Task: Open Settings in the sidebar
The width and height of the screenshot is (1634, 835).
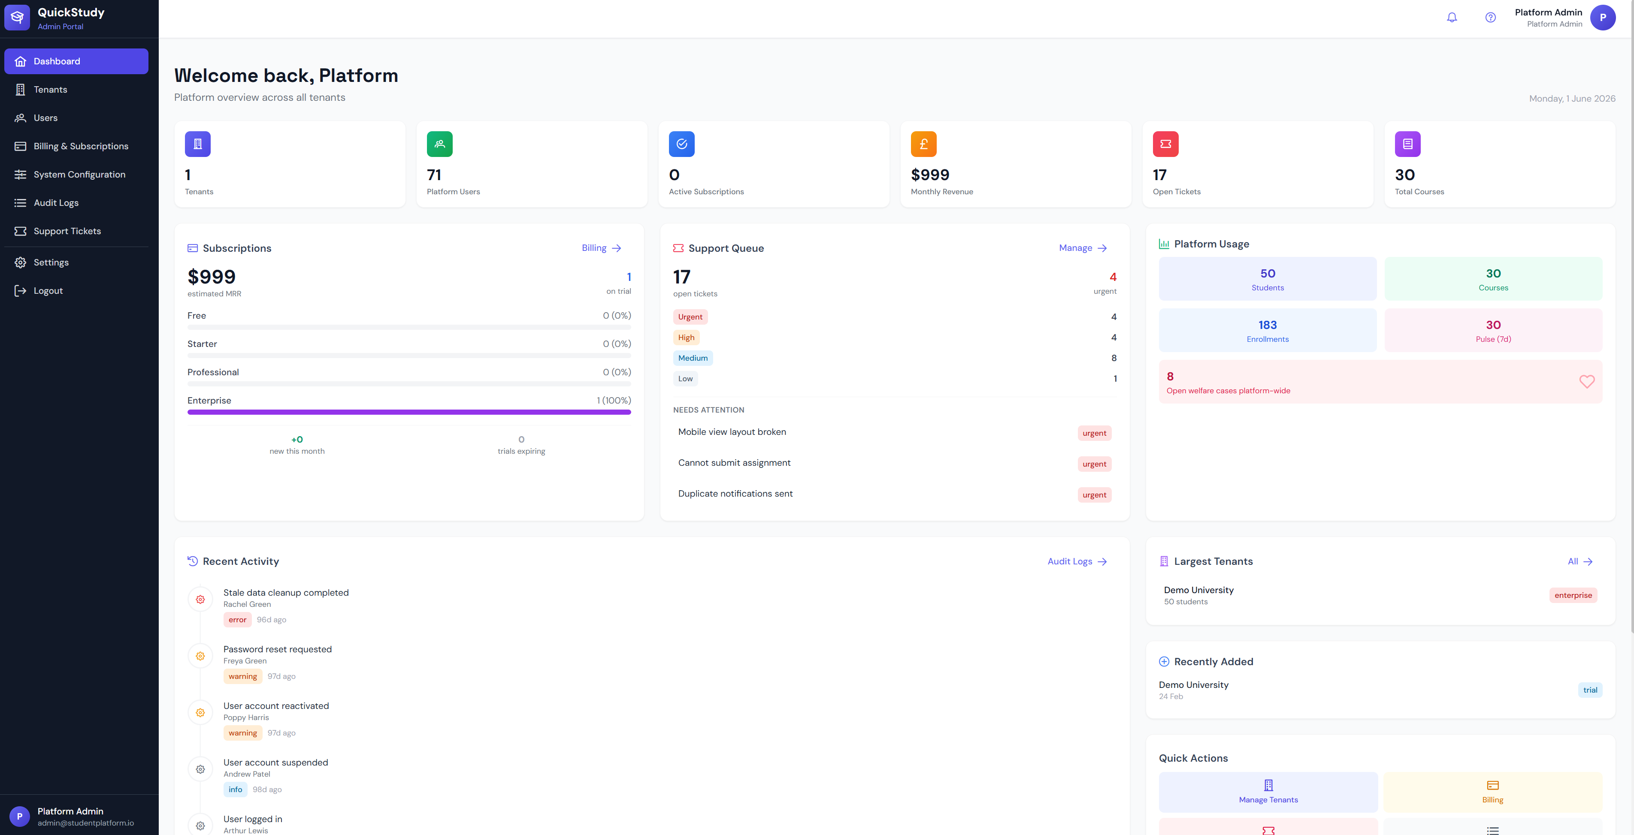Action: pyautogui.click(x=76, y=262)
